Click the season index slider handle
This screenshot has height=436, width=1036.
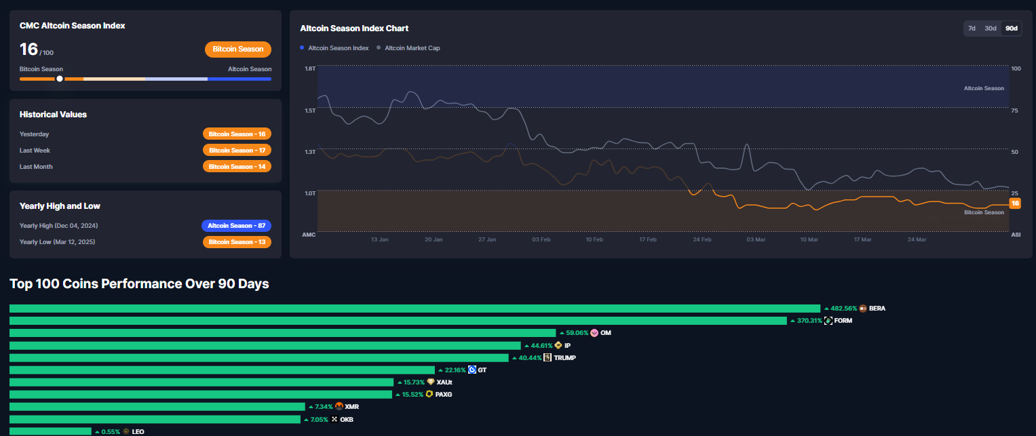(60, 79)
